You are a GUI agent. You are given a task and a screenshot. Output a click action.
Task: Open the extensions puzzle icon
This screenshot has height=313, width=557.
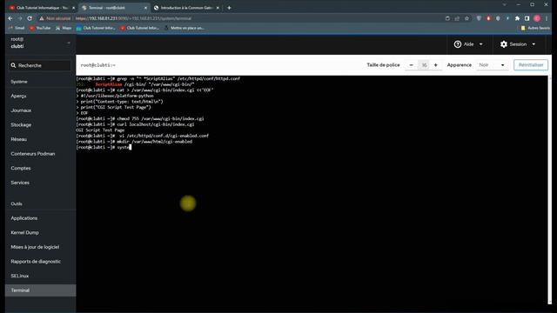pos(518,18)
